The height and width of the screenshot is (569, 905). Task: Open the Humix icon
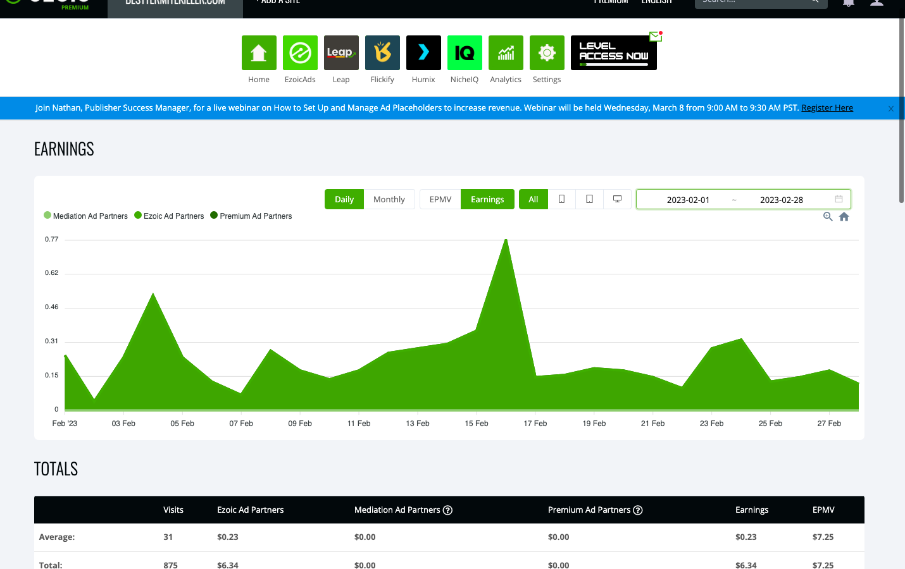pos(423,52)
